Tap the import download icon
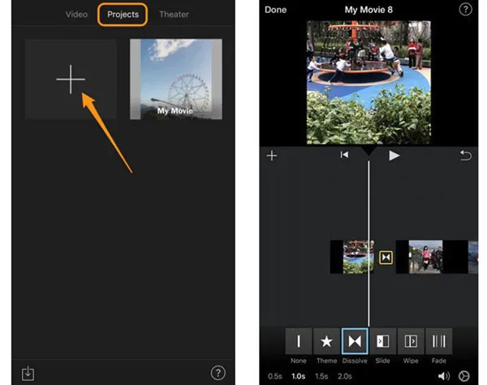Screen dimensions: 487x385 [28, 373]
